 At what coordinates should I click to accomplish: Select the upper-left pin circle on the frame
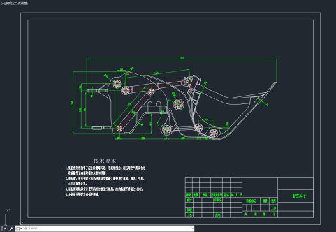tap(117, 83)
